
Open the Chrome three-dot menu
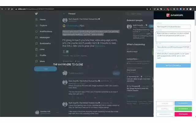(x=194, y=9)
